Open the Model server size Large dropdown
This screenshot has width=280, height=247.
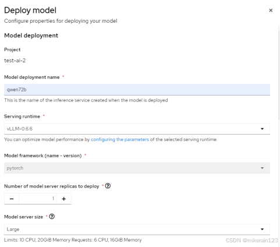(x=137, y=229)
